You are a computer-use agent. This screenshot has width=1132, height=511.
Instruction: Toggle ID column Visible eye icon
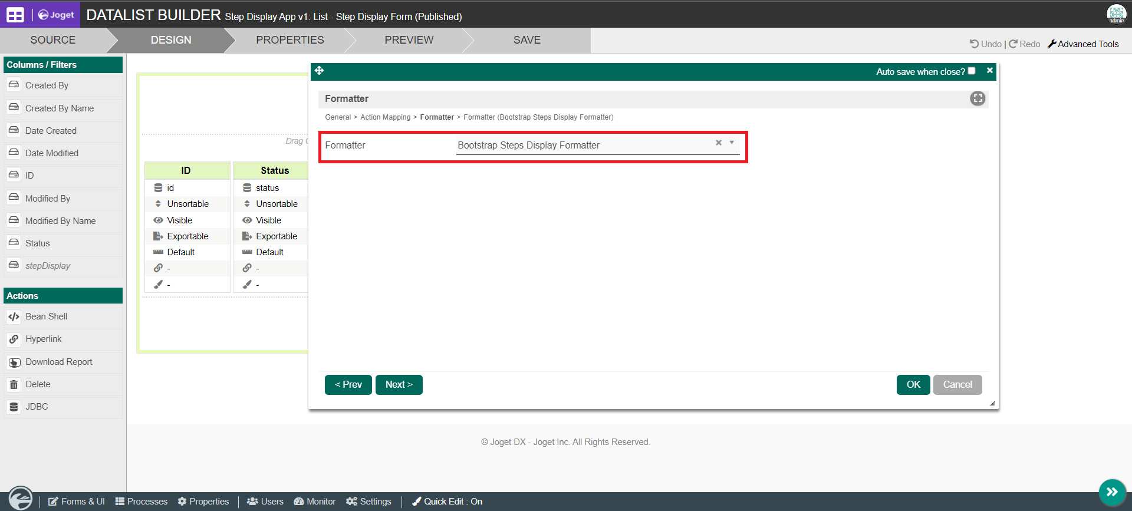click(x=158, y=220)
